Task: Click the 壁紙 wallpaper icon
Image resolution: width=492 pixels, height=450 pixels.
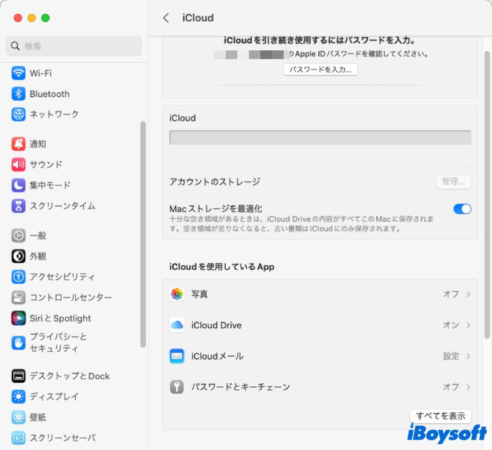Action: [19, 417]
